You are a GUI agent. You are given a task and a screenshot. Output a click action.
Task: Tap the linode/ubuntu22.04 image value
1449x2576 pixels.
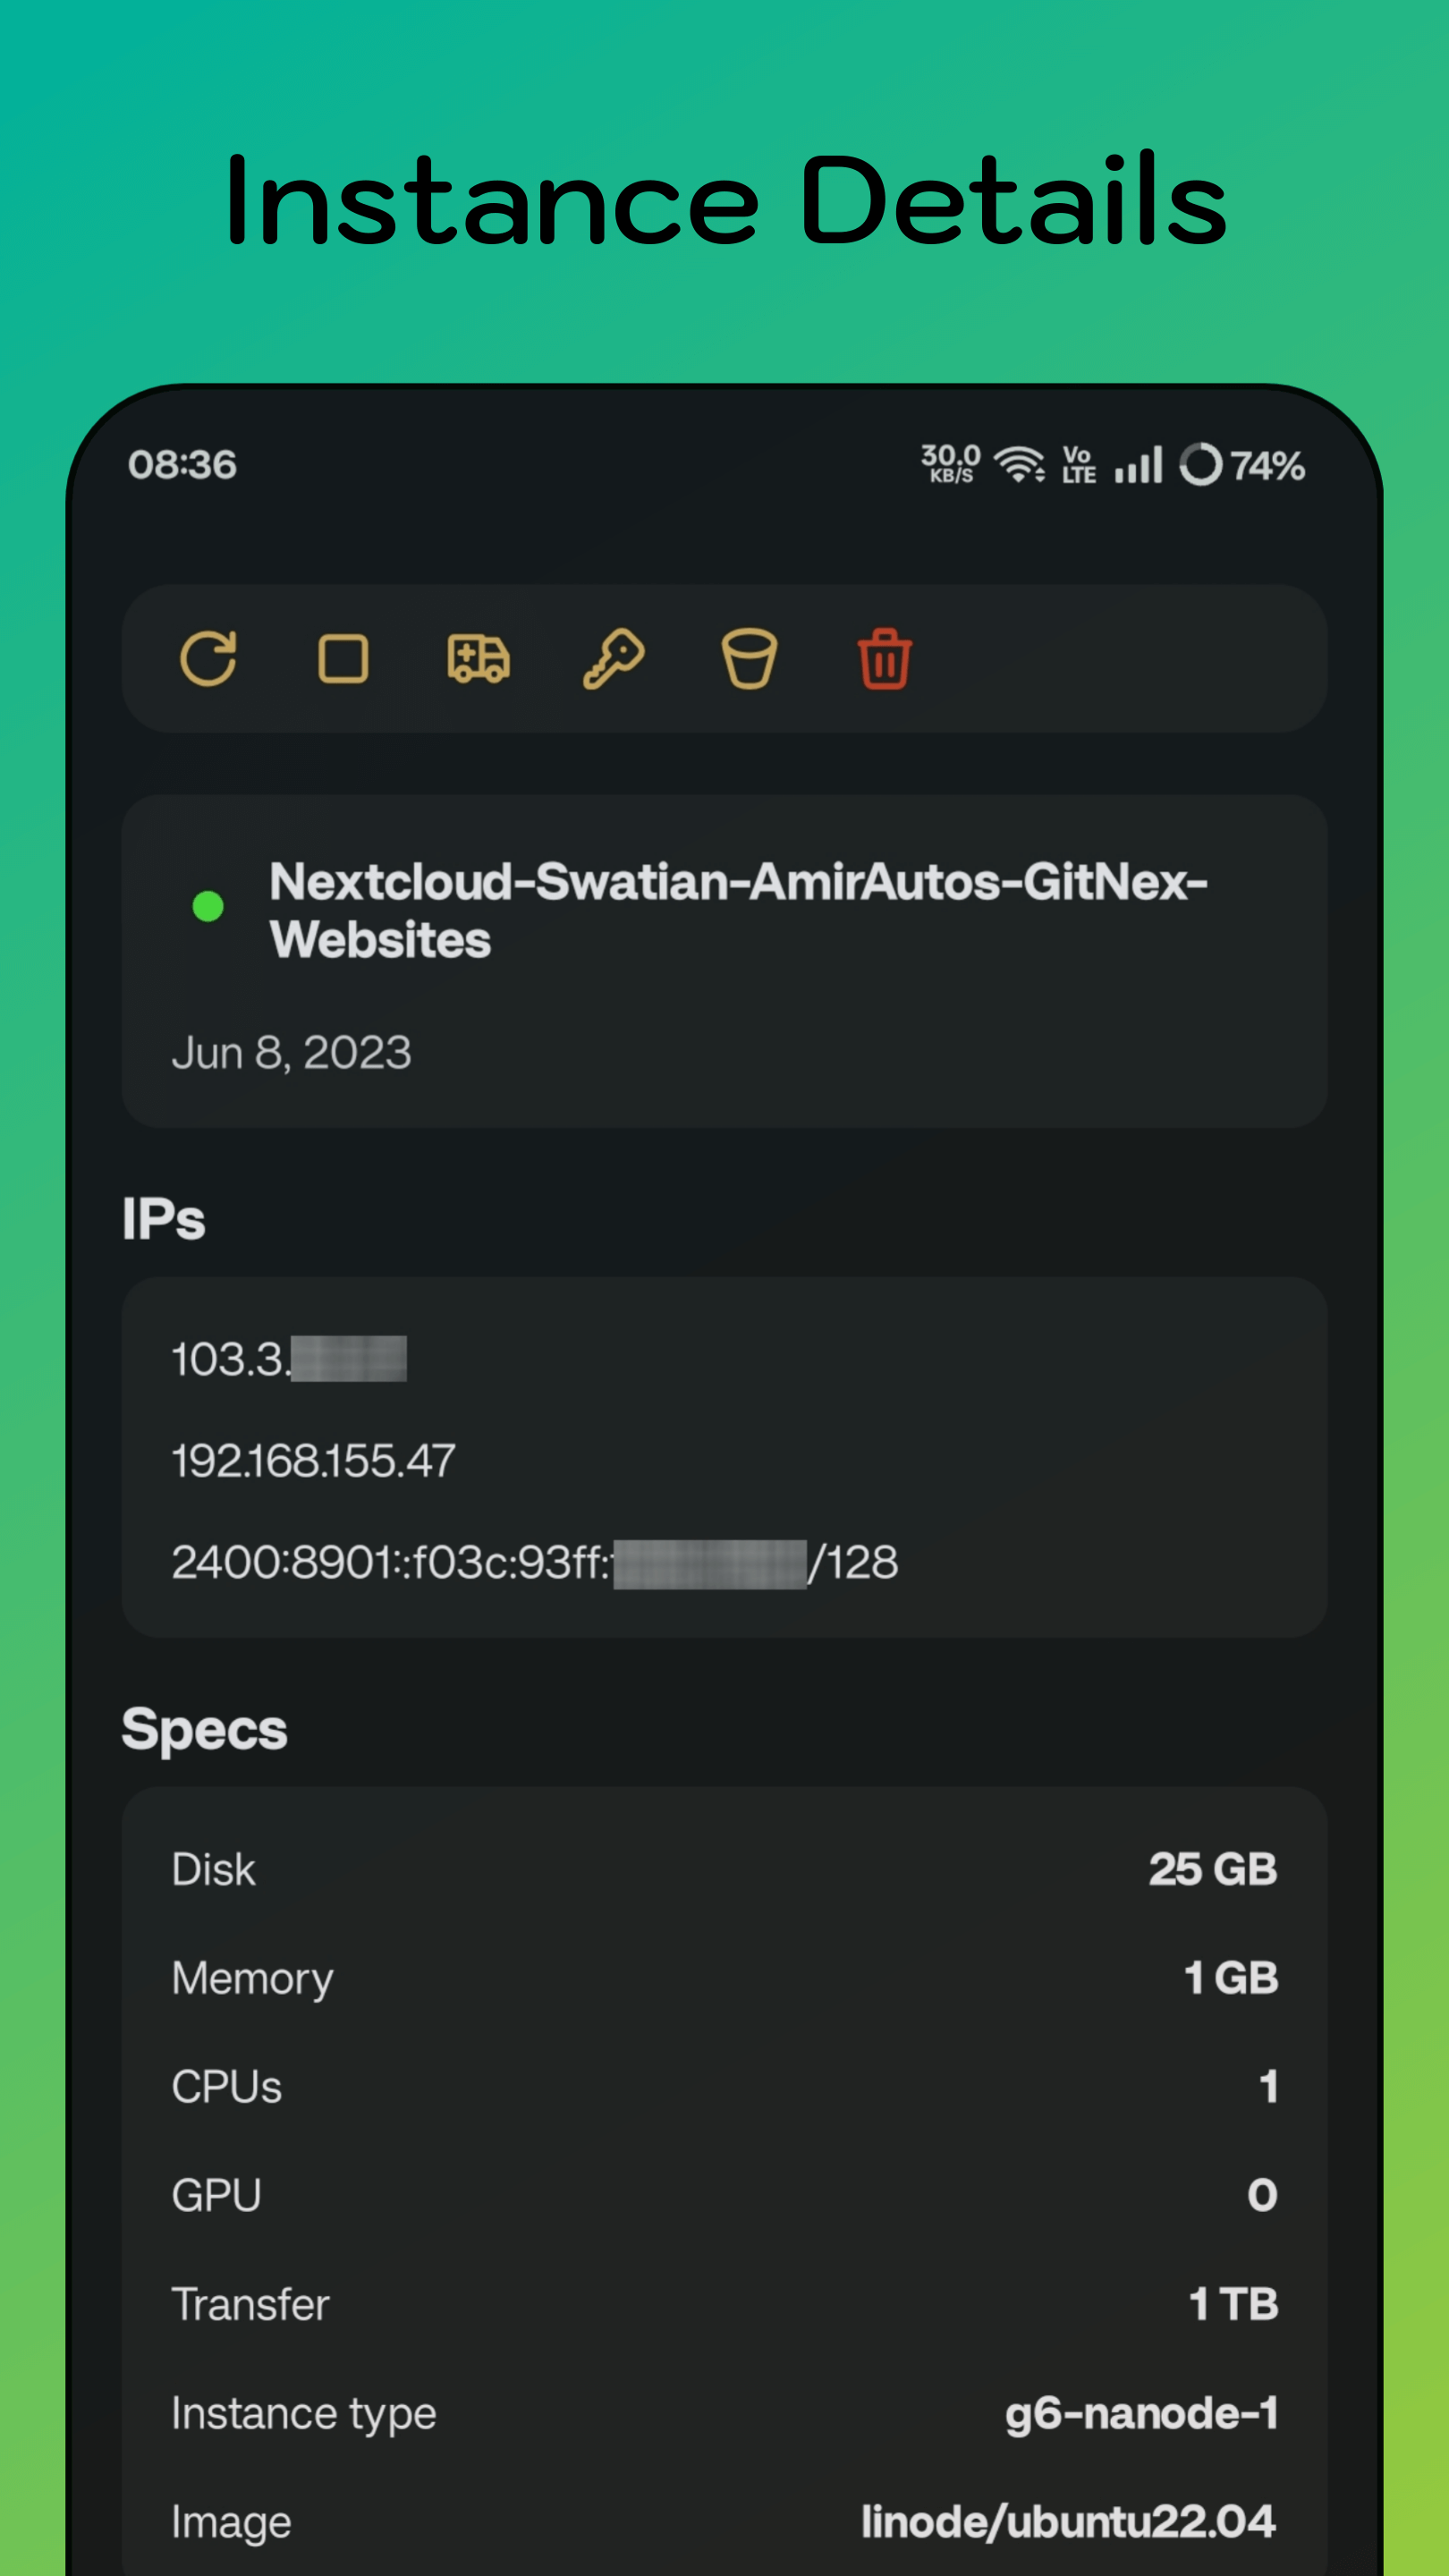1068,2522
